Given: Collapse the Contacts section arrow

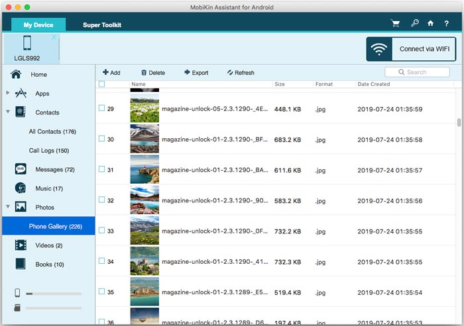Looking at the screenshot, I should [x=7, y=112].
